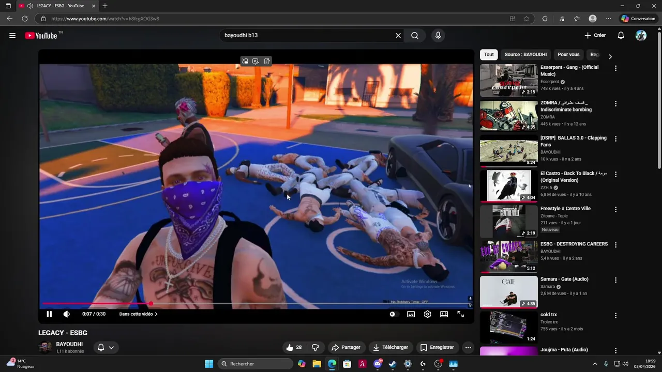Open options for ESBG - DESTROYING CAREERS
The image size is (662, 372).
[x=615, y=245]
